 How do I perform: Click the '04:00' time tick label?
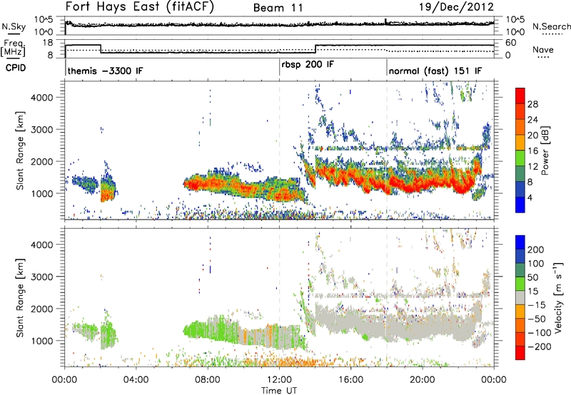click(x=136, y=380)
